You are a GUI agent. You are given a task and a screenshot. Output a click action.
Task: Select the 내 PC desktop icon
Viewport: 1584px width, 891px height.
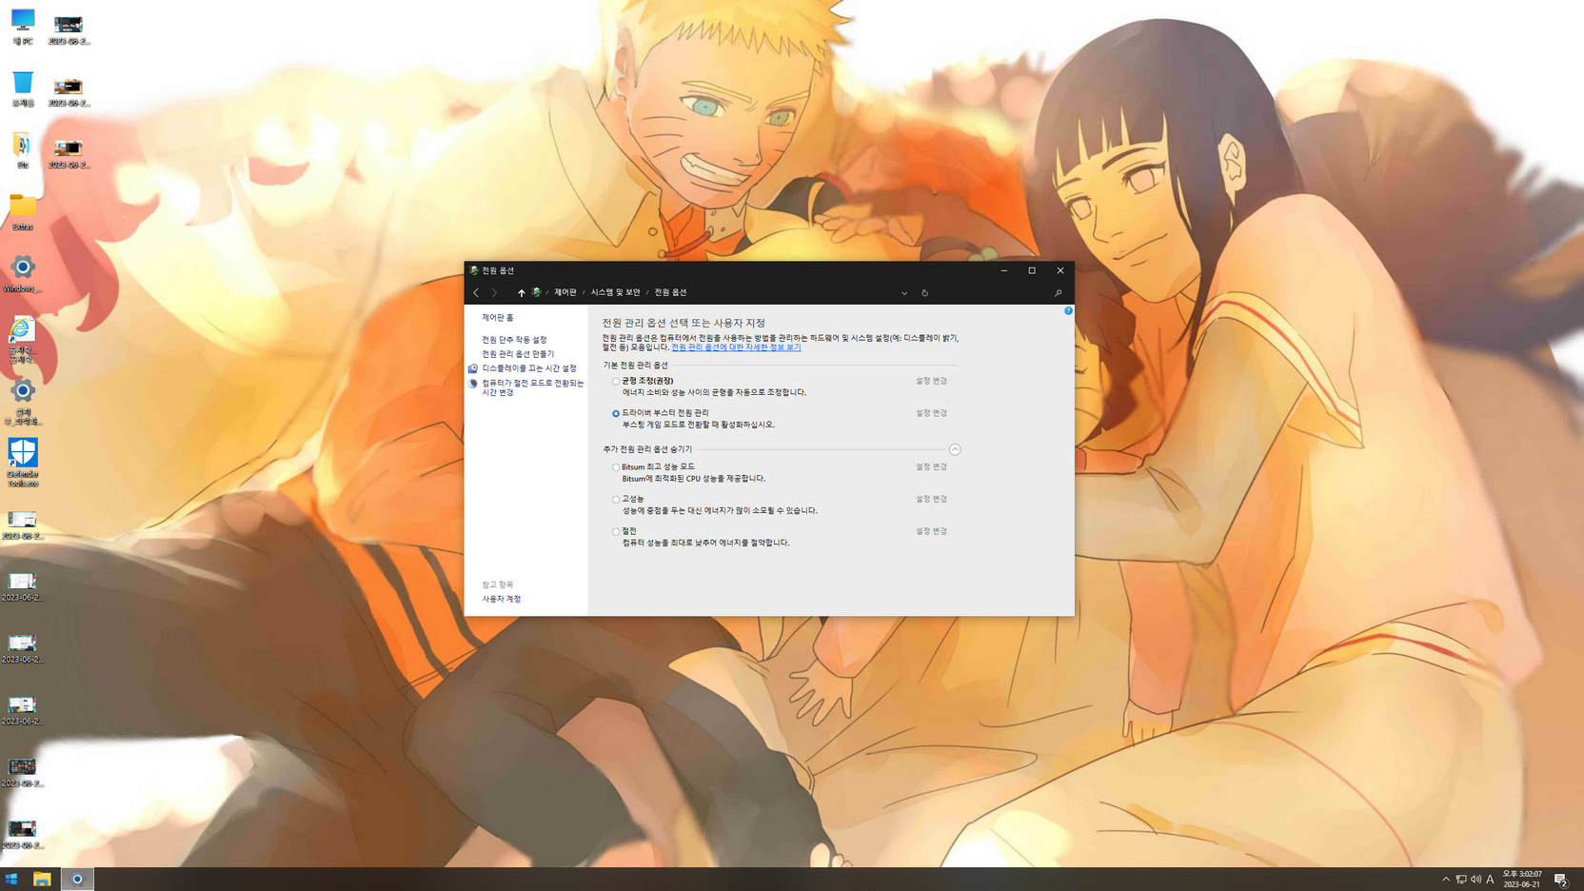coord(23,27)
